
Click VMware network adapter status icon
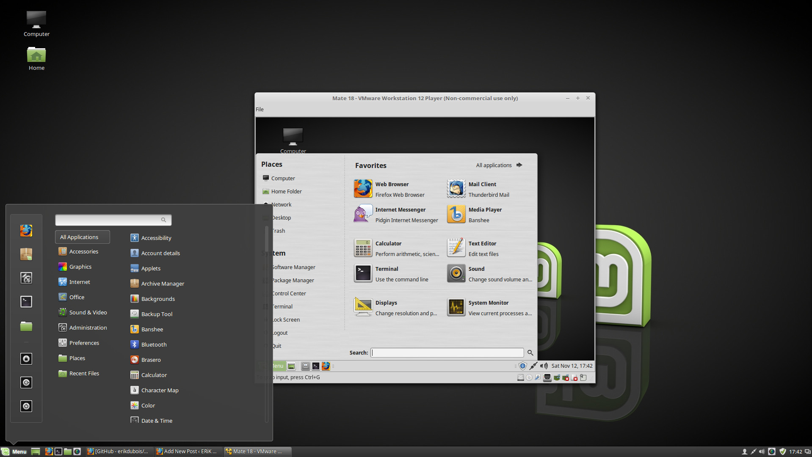547,377
